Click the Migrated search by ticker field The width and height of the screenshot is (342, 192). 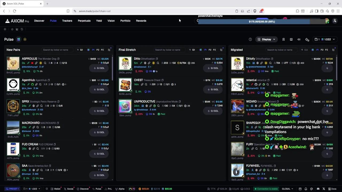coord(282,50)
